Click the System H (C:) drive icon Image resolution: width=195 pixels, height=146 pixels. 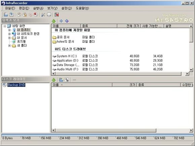tap(54, 56)
